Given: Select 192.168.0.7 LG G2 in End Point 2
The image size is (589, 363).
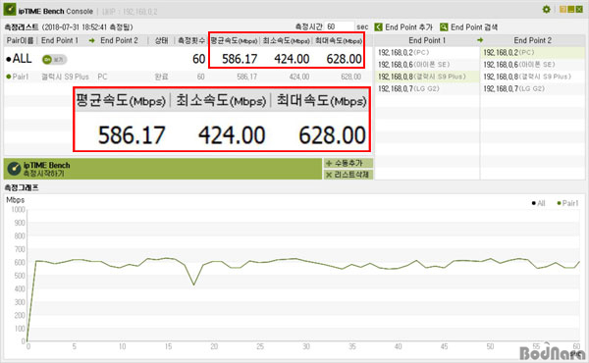Looking at the screenshot, I should (x=533, y=89).
